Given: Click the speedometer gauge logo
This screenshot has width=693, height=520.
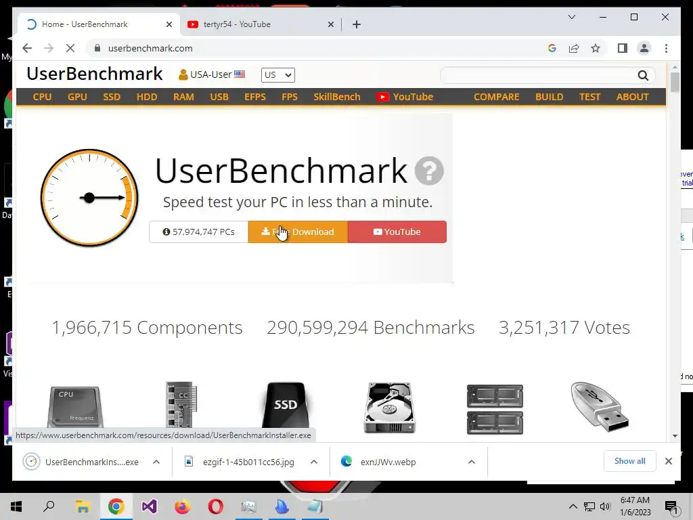Looking at the screenshot, I should 89,198.
